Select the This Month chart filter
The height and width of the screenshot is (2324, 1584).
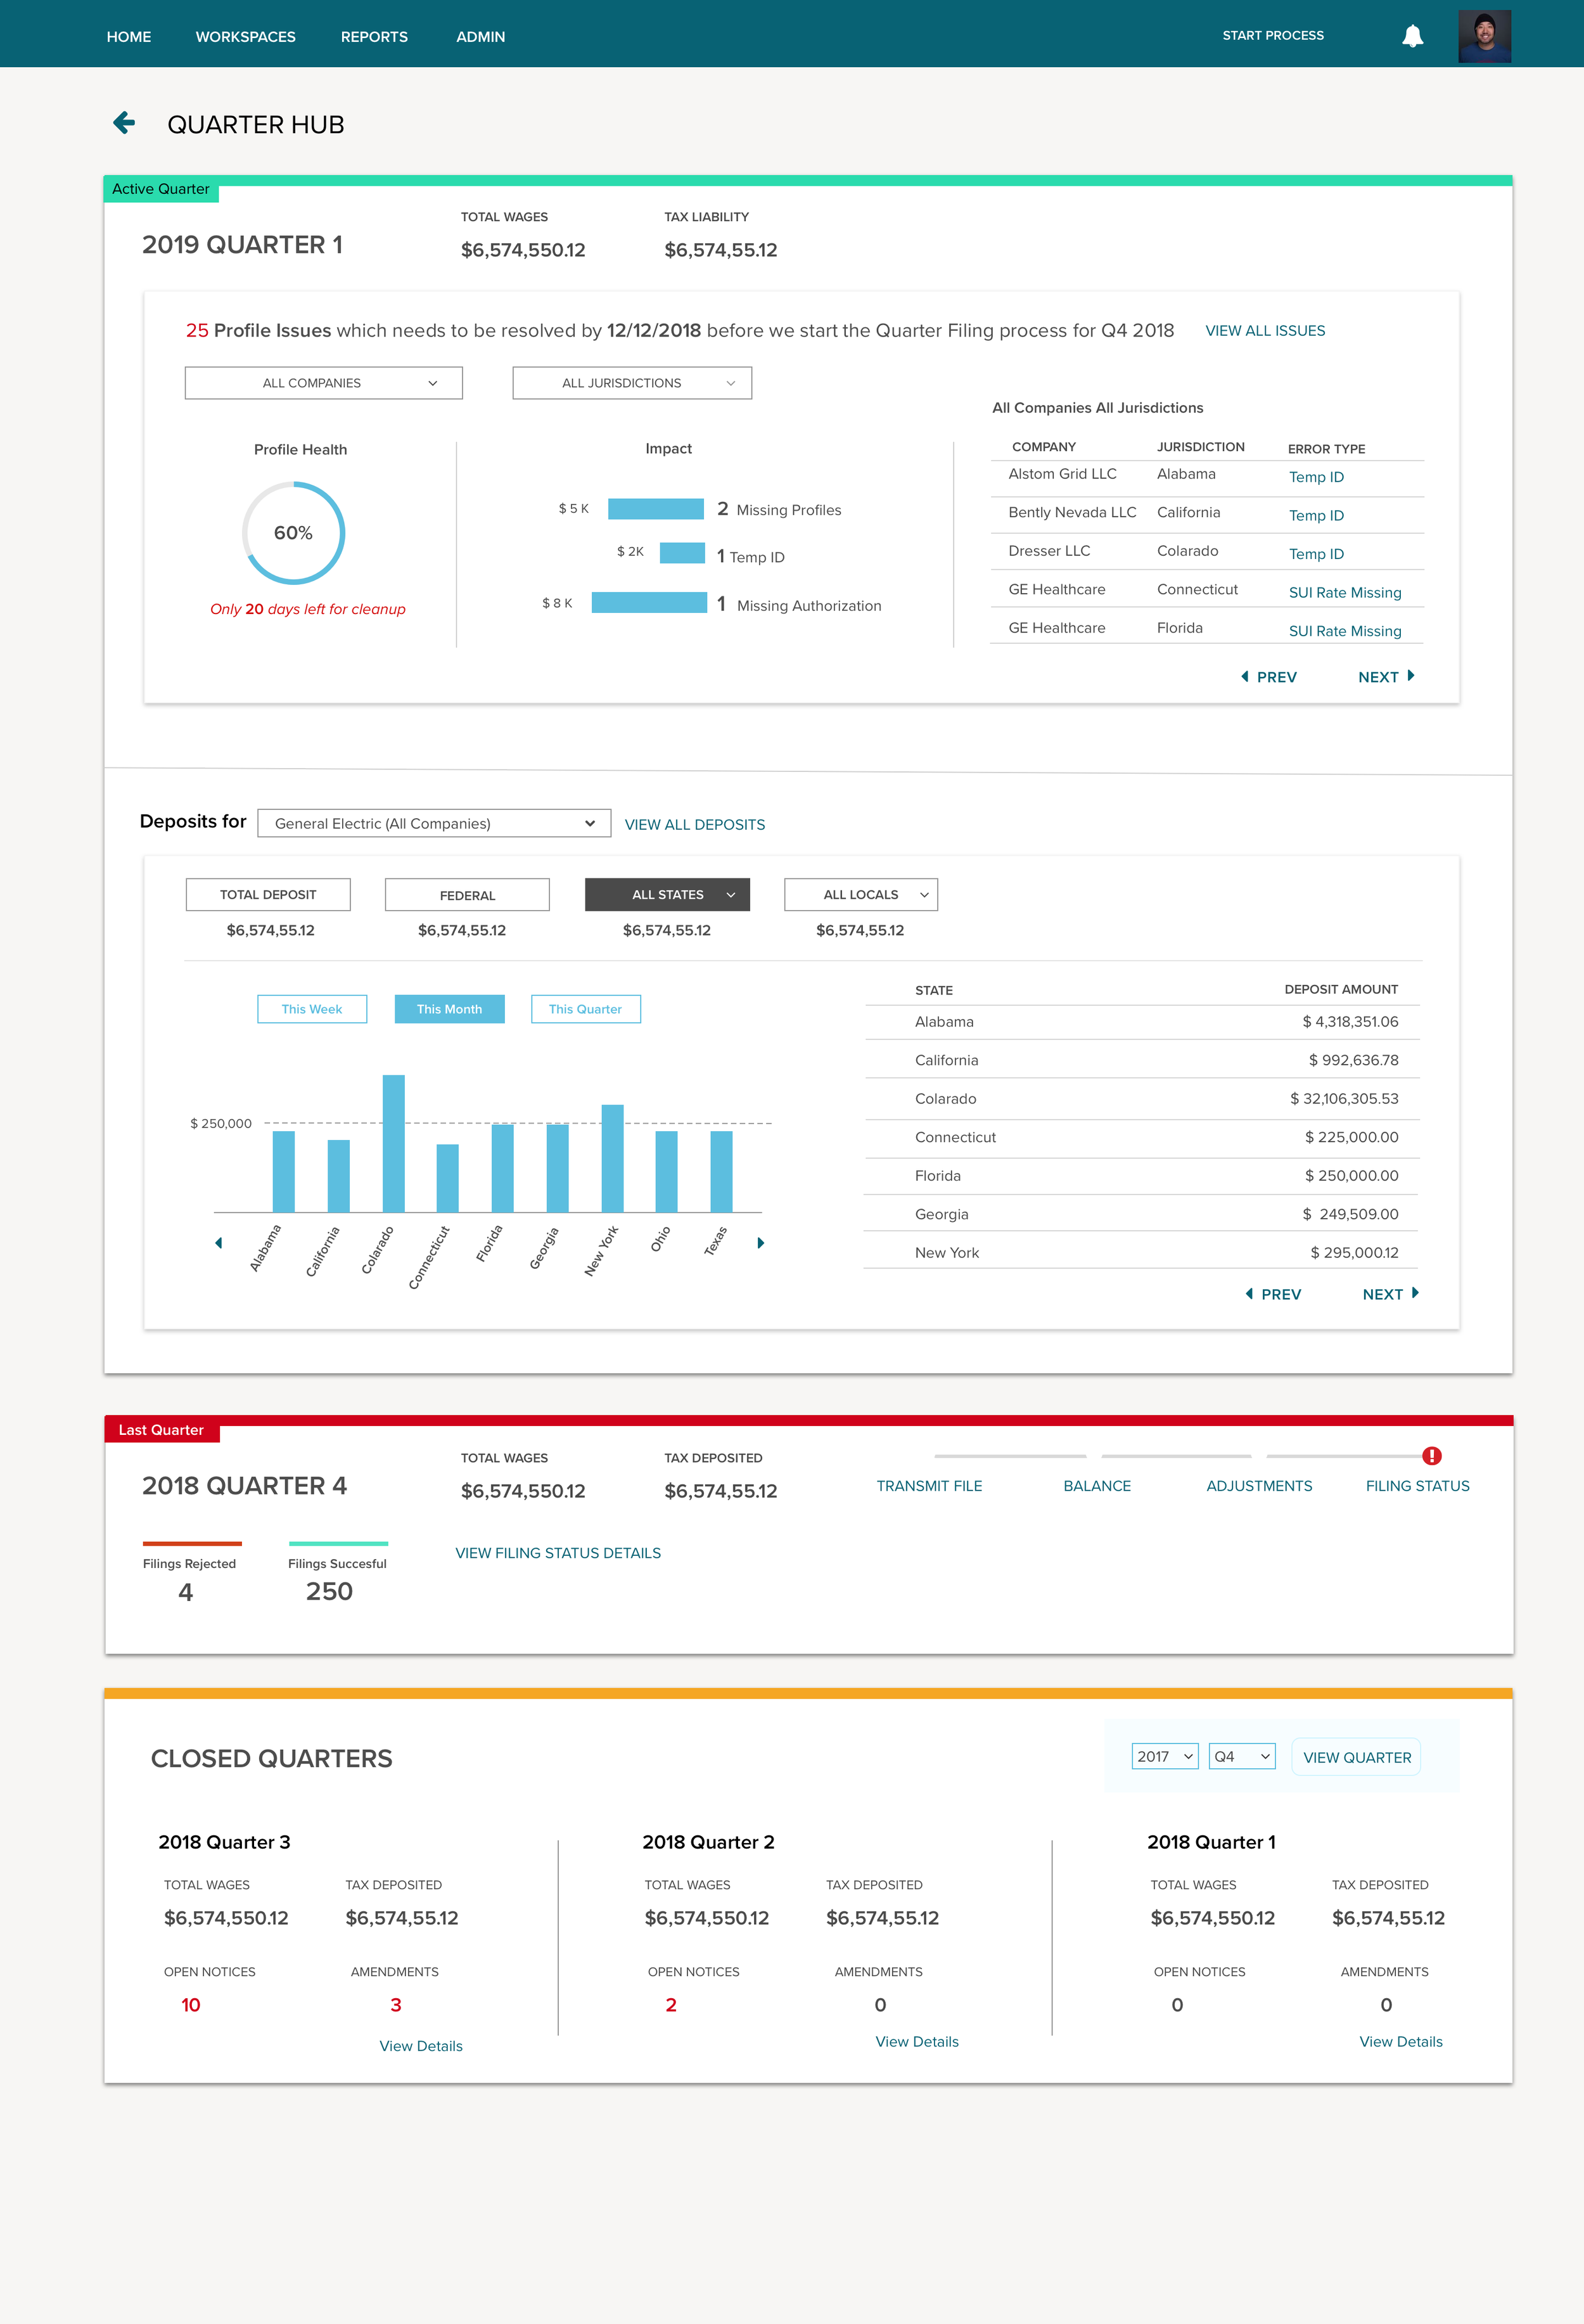click(x=449, y=1009)
